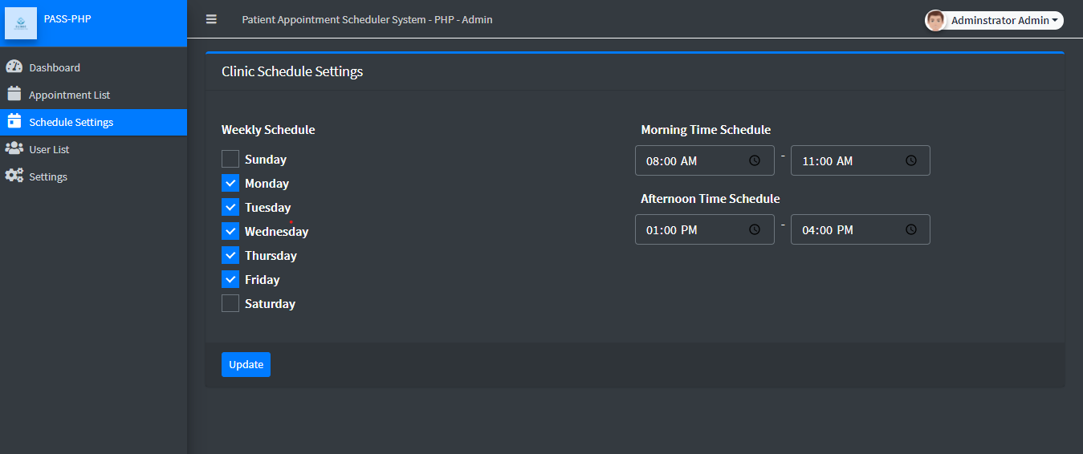
Task: Click the PASS-PHP brand link
Action: click(67, 19)
